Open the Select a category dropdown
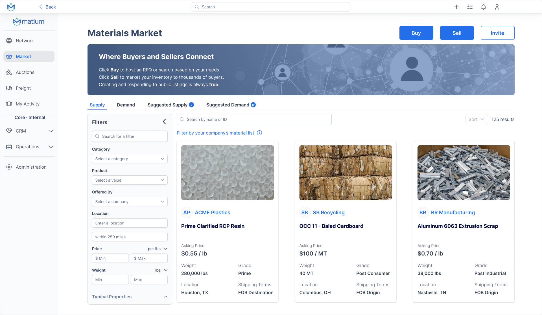This screenshot has height=315, width=542. (x=130, y=158)
